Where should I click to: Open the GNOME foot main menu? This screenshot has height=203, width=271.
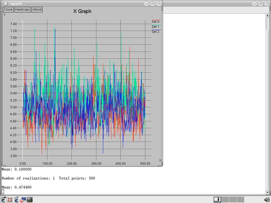(3, 200)
